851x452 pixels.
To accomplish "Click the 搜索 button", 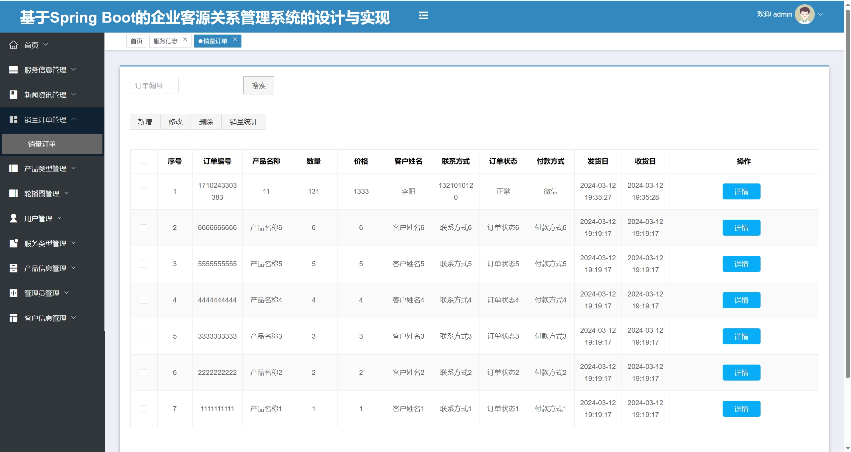I will pos(258,86).
